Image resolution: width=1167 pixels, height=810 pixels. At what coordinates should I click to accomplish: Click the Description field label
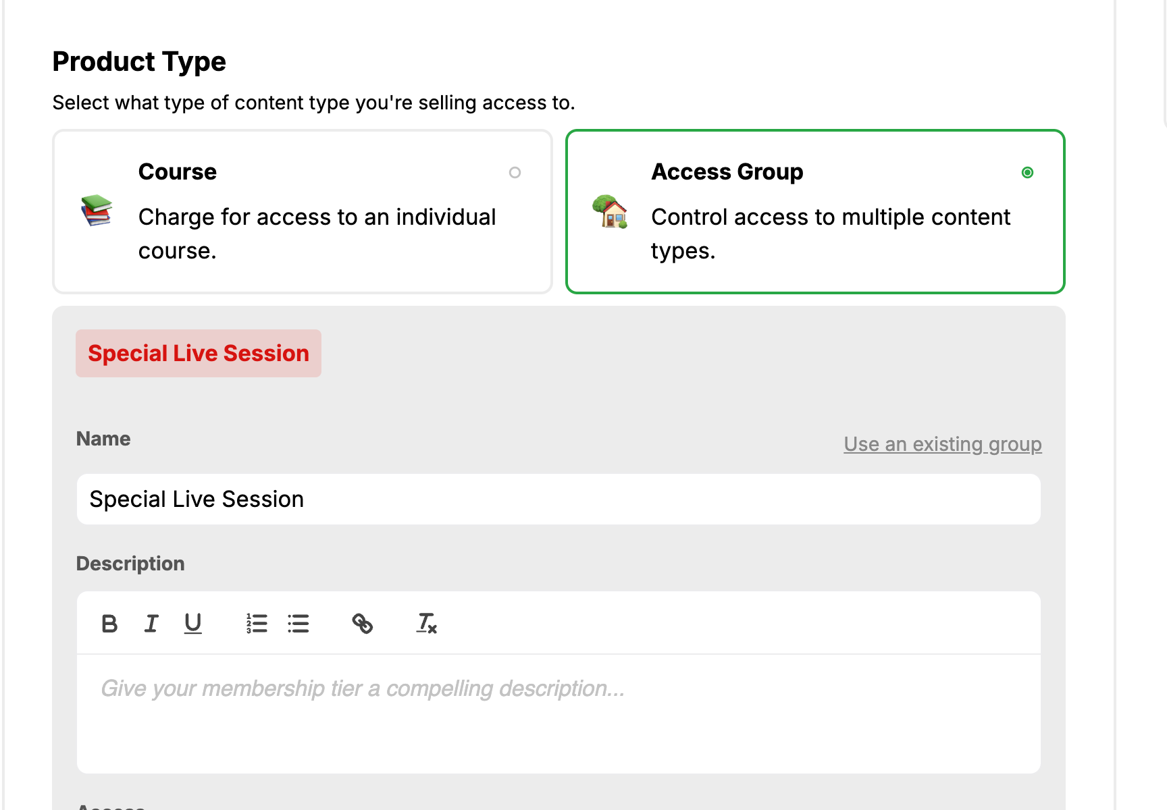130,564
